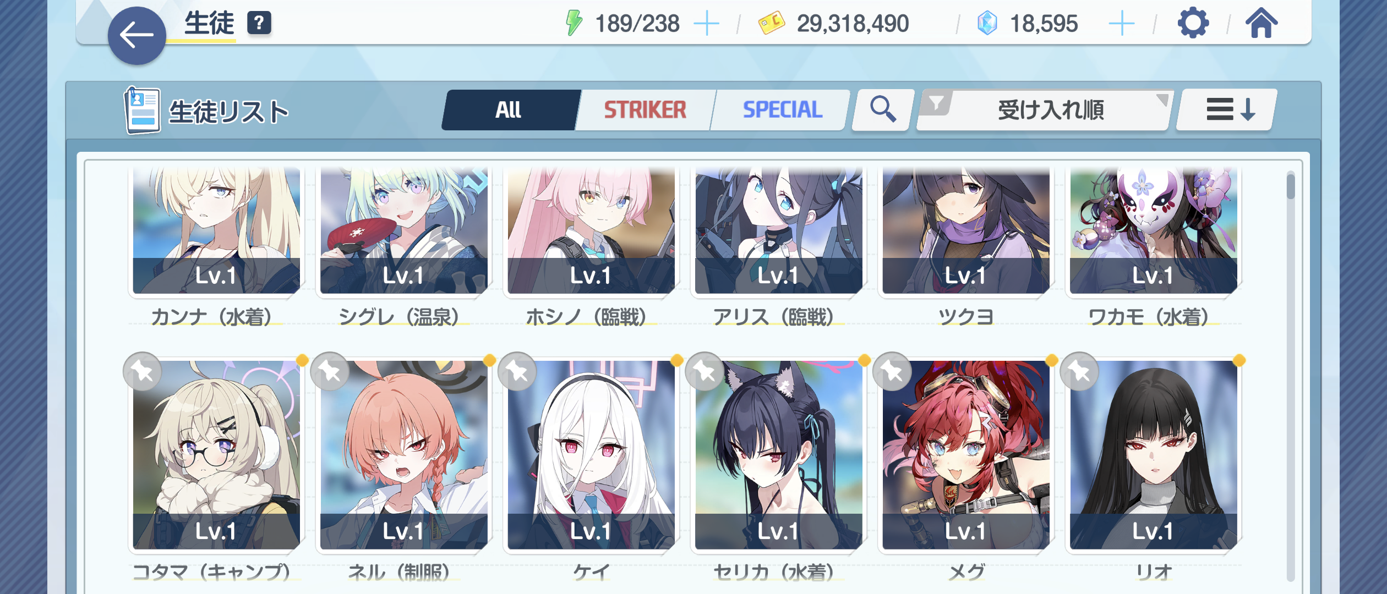Screen dimensions: 1387x594
Task: Switch sort order with descending arrow button
Action: coord(1227,109)
